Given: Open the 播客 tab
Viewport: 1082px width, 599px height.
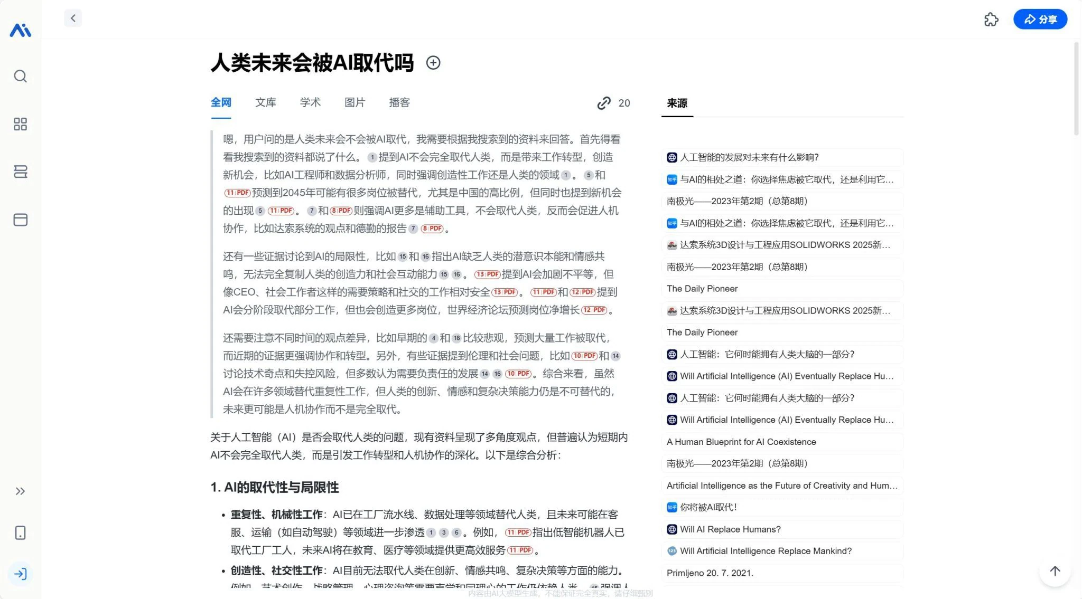Looking at the screenshot, I should [x=399, y=102].
